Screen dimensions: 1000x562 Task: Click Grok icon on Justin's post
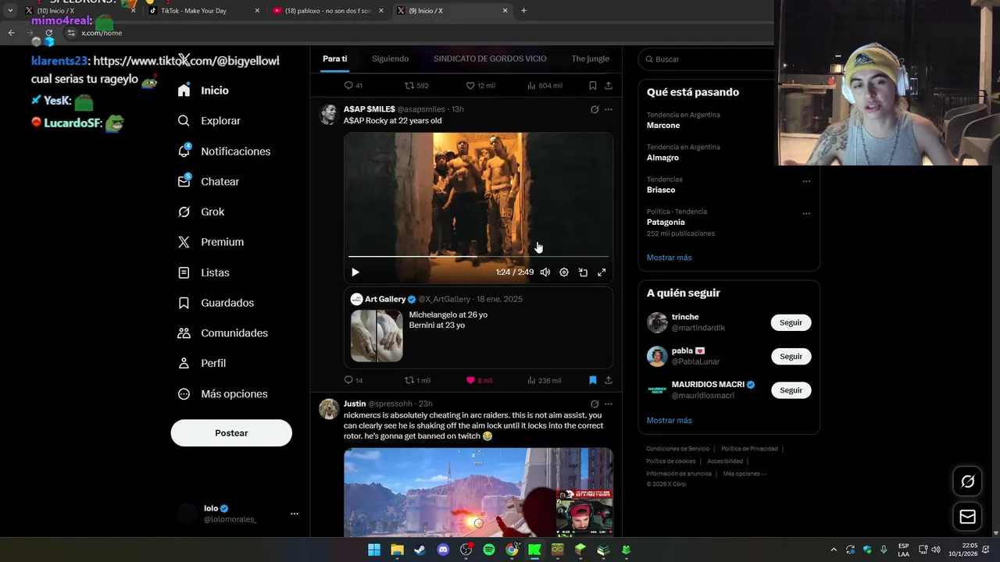click(595, 404)
